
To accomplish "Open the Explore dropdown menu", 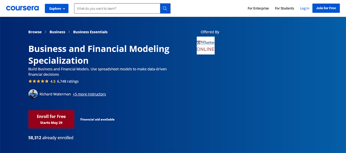I will point(57,8).
